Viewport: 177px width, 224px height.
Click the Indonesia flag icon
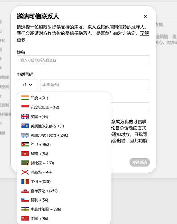(25, 107)
